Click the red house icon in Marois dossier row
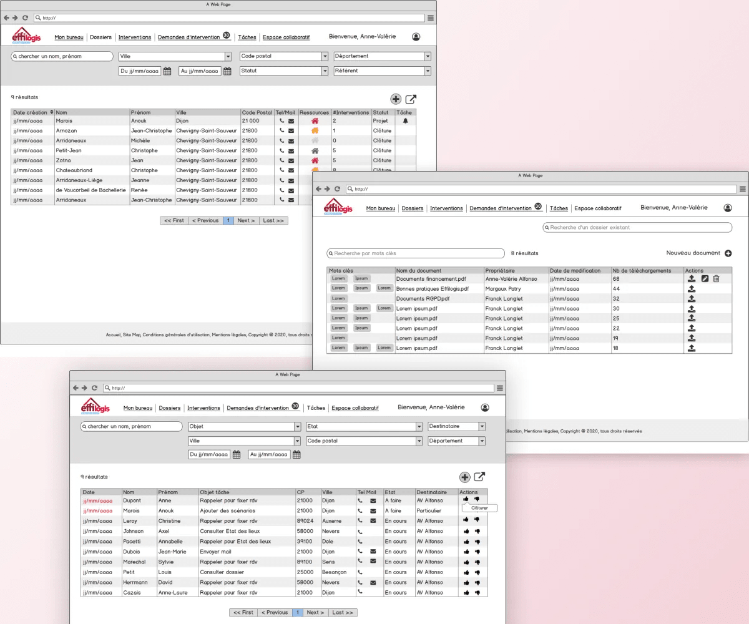The height and width of the screenshot is (624, 749). 315,121
